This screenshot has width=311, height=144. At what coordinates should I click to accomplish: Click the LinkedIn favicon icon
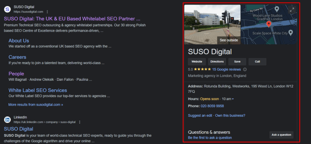pyautogui.click(x=7, y=120)
